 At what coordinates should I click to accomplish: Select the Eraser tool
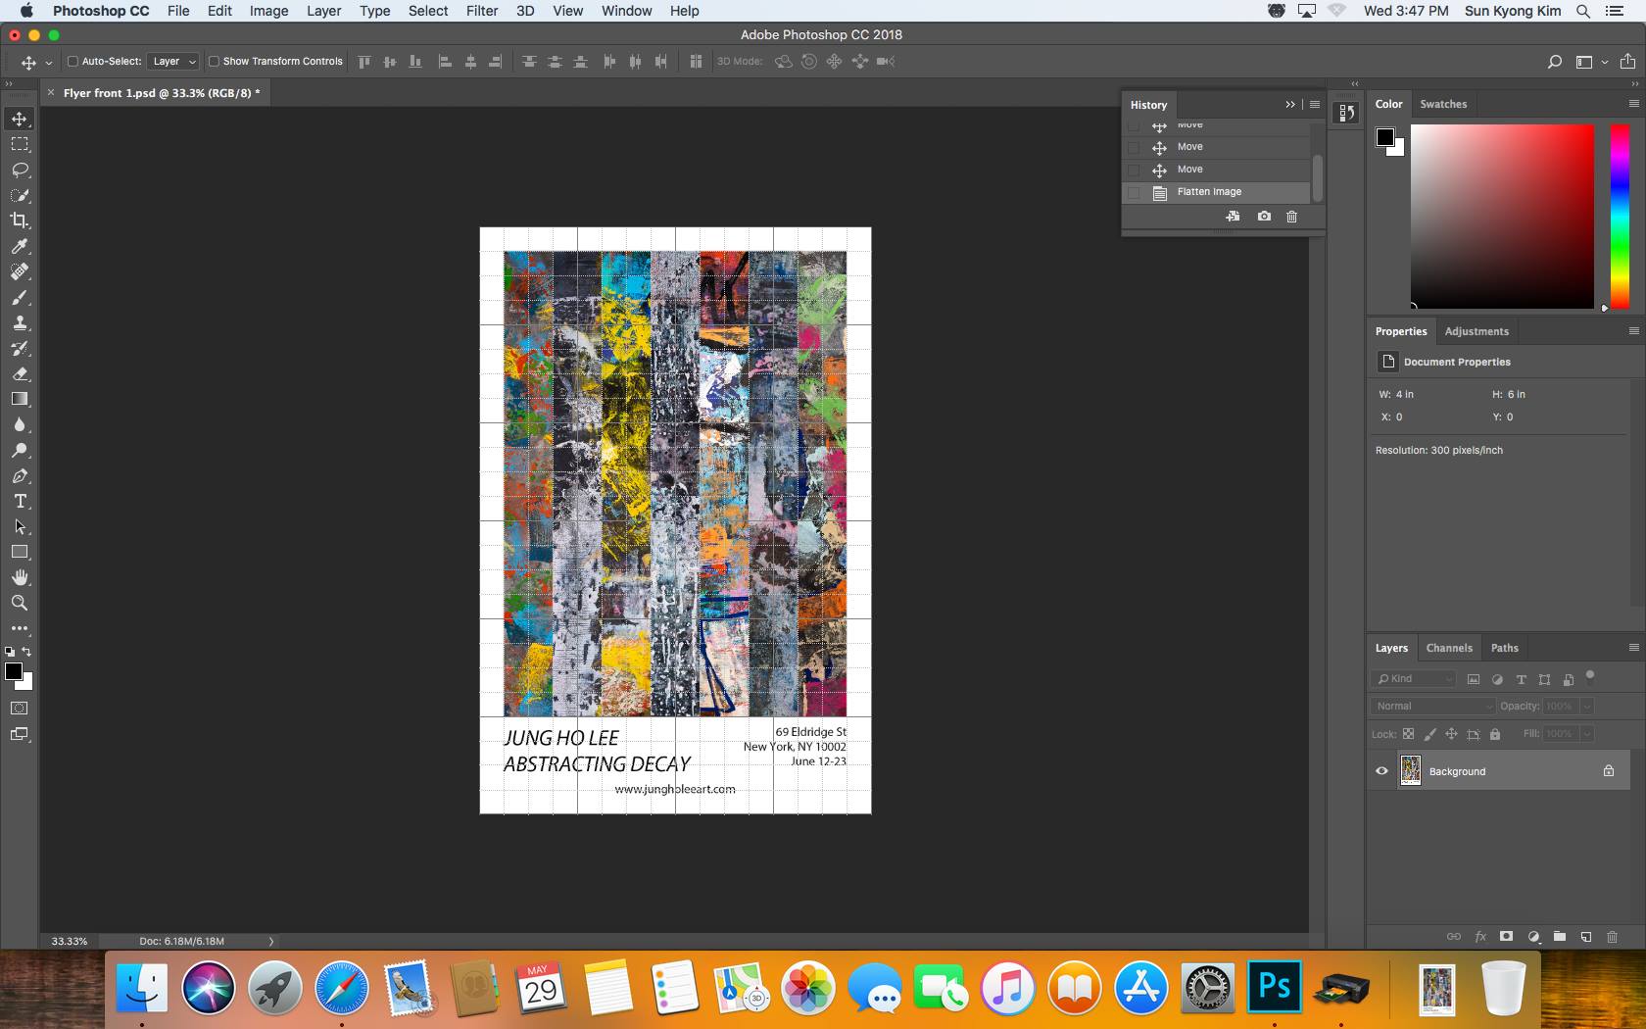pos(20,373)
